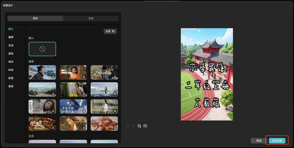Viewport: 294px width, 148px height.
Task: Switch to the 文本 tab
Action: [x=91, y=18]
